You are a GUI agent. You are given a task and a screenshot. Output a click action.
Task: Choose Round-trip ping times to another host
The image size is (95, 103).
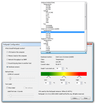(x=19, y=63)
